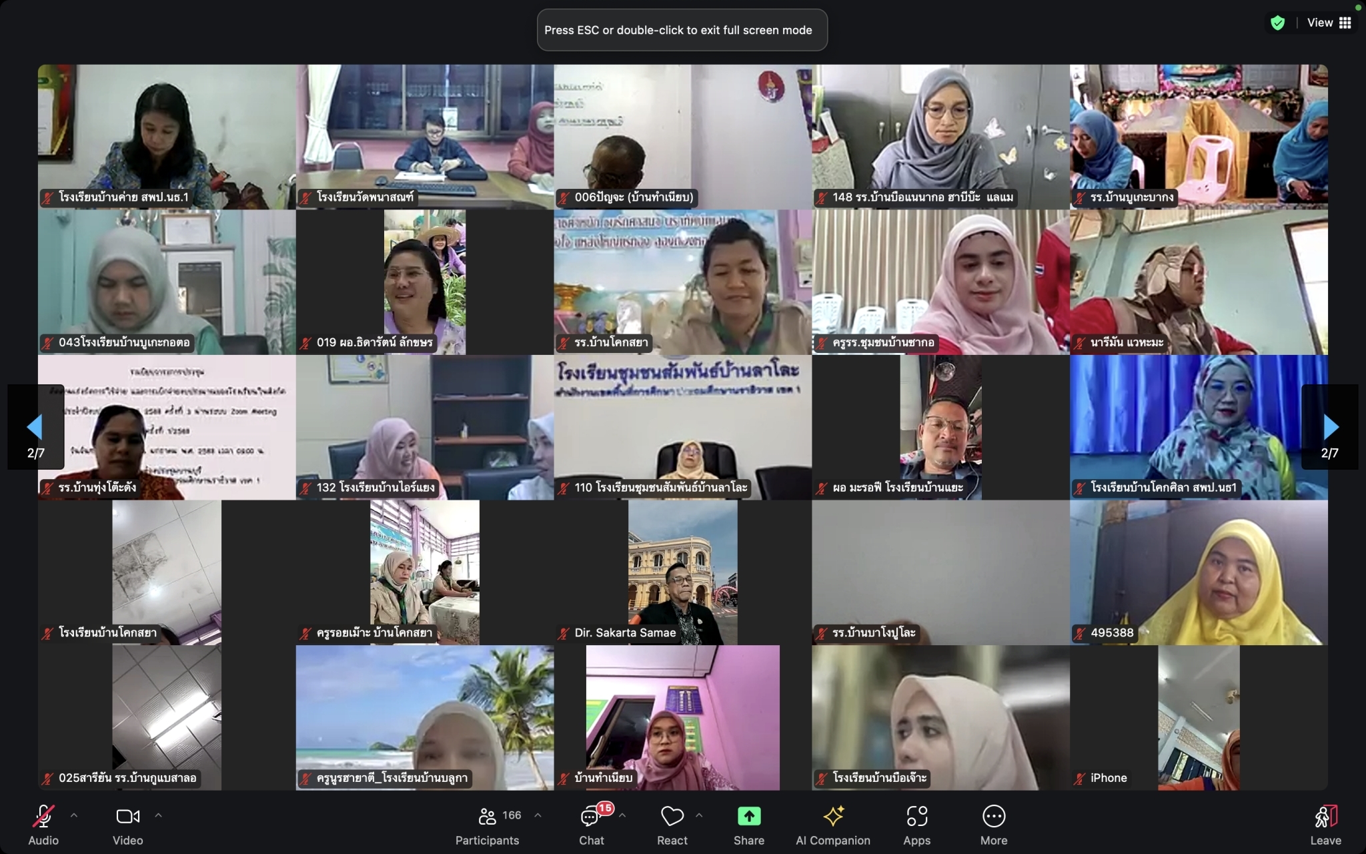Click the green Share screen icon
The height and width of the screenshot is (854, 1366).
pyautogui.click(x=749, y=817)
